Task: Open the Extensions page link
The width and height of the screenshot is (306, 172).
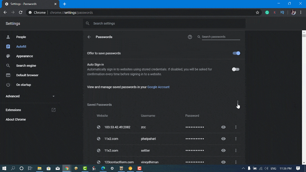Action: tap(30, 110)
